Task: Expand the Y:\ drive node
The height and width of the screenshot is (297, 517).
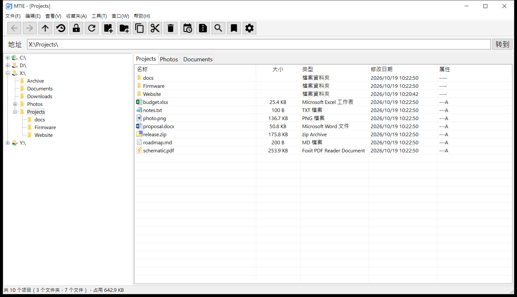Action: tap(7, 143)
